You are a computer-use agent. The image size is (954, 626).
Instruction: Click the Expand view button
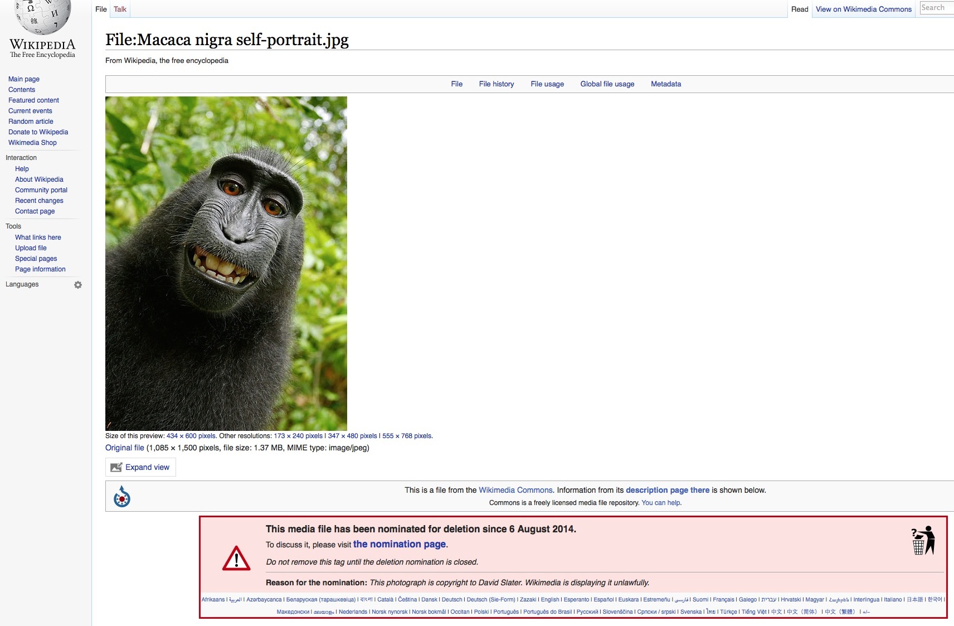tap(140, 467)
